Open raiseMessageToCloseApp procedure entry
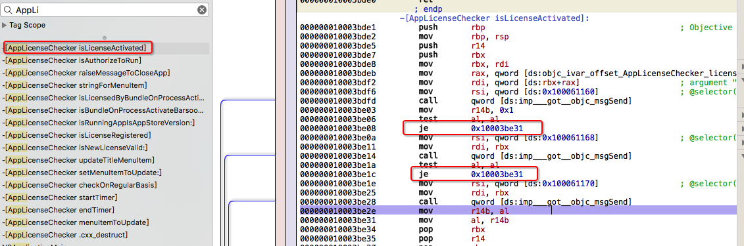This screenshot has height=246, width=744. [x=86, y=73]
